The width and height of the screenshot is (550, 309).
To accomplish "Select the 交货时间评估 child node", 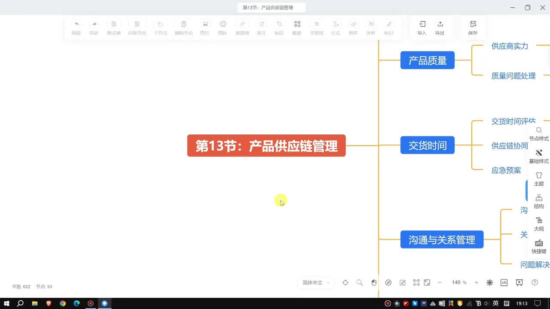I will click(513, 121).
